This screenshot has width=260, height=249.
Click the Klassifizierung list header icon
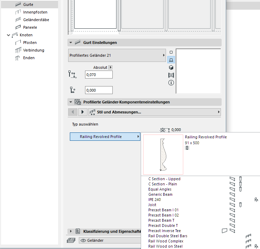[78, 231]
